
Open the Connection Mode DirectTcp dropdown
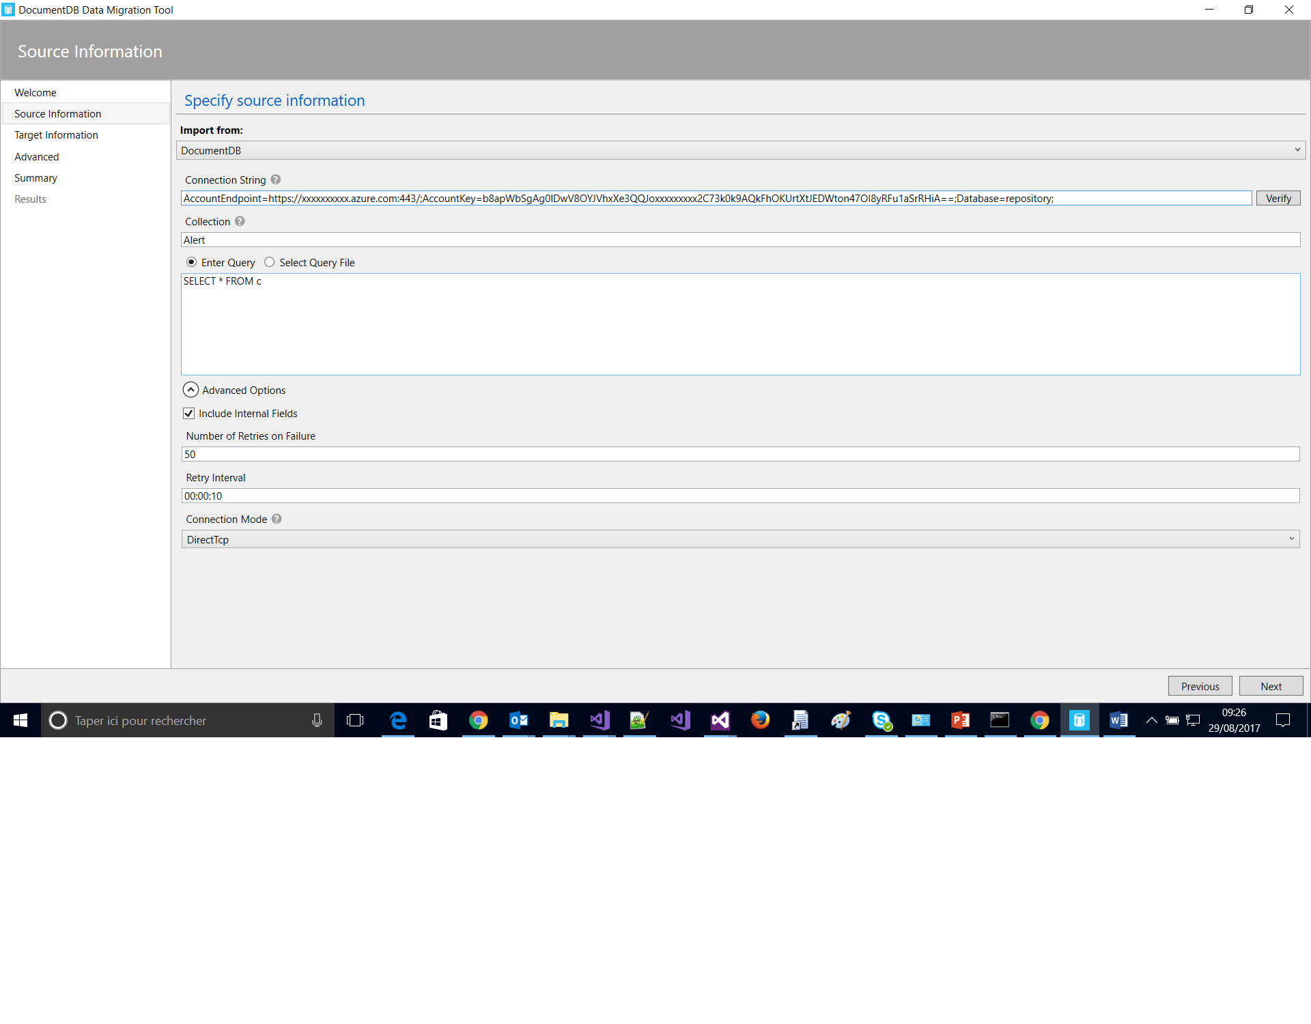tap(741, 539)
